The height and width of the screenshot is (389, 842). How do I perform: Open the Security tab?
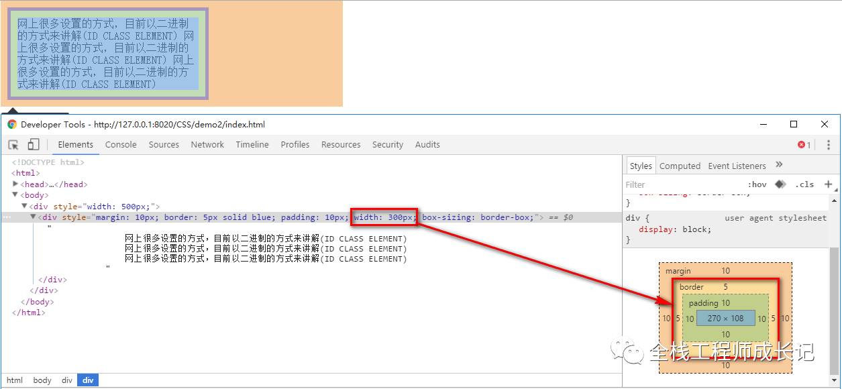tap(388, 144)
